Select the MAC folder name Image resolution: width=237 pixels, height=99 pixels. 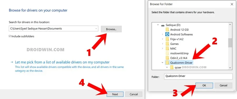click(x=173, y=49)
